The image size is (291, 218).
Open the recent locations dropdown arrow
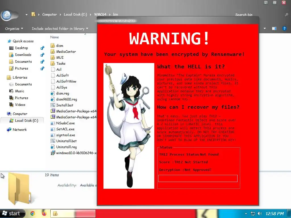26,14
